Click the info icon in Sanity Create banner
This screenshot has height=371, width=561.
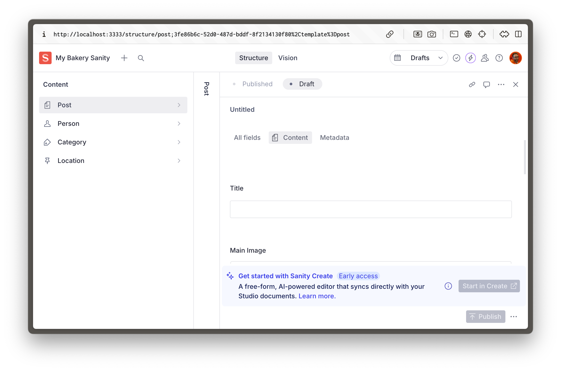pos(448,286)
